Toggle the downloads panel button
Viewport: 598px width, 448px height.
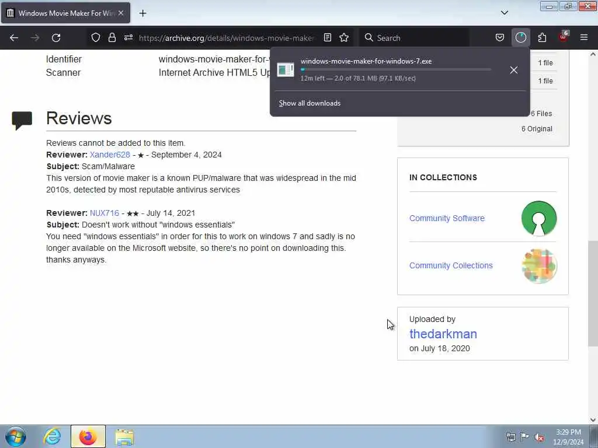click(x=520, y=37)
